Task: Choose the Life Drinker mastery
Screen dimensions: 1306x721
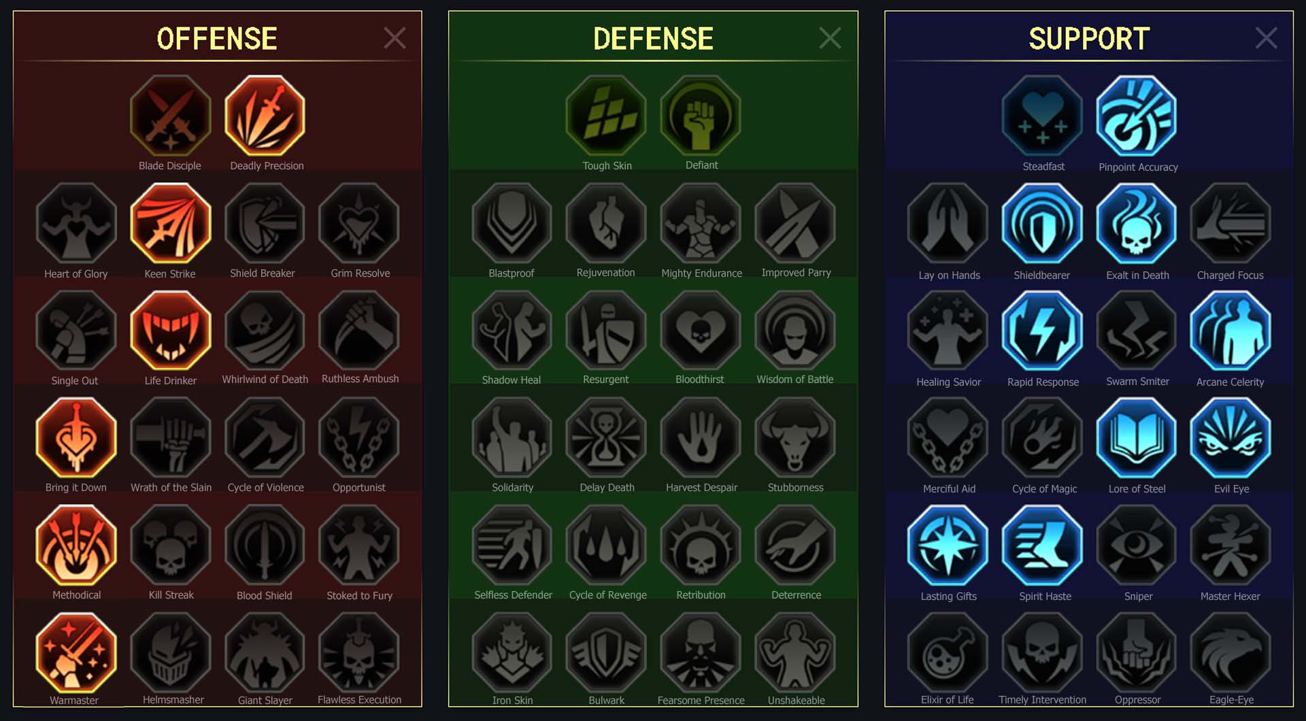Action: click(x=171, y=331)
